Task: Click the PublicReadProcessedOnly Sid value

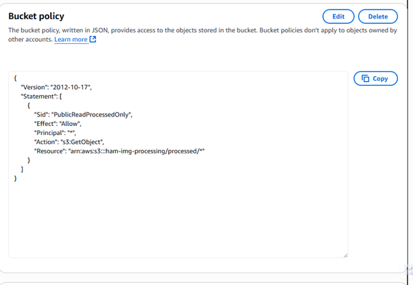Action: pyautogui.click(x=92, y=114)
